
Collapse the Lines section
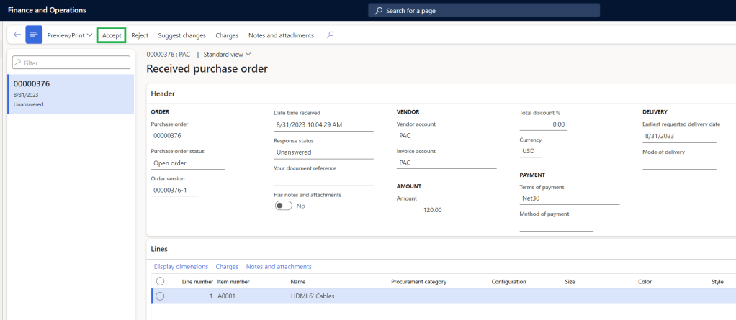tap(159, 249)
